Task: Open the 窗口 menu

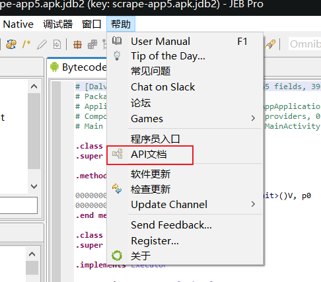Action: click(91, 24)
